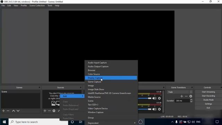This screenshot has width=222, height=125.
Task: Open the Tools menu
Action: click(x=50, y=6)
